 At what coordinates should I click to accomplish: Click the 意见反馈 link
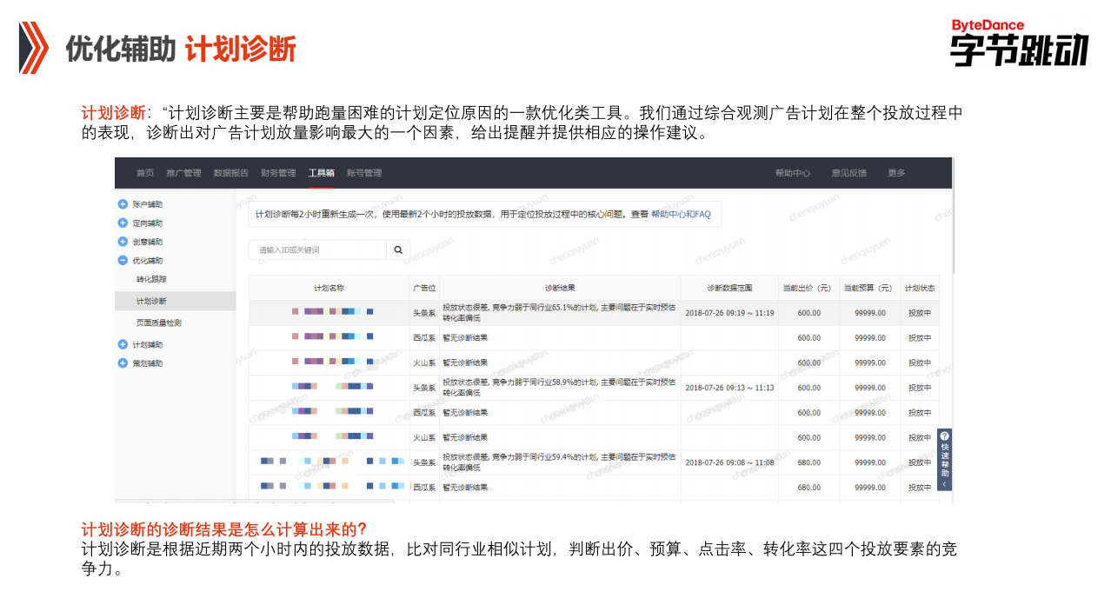pos(848,173)
